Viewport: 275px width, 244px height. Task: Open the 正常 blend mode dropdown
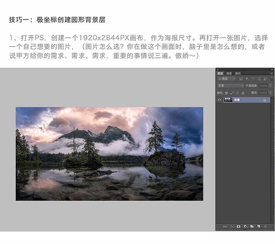tap(230, 86)
